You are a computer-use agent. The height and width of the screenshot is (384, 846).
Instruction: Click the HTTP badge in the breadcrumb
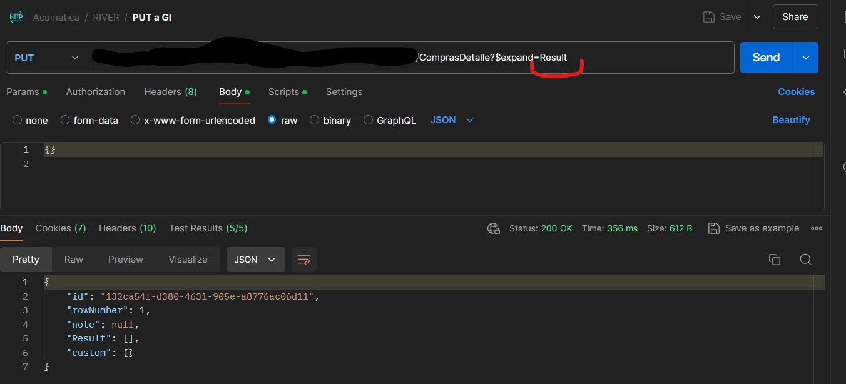16,17
